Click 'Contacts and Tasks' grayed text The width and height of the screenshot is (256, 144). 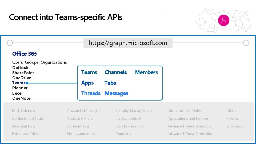pos(28,118)
